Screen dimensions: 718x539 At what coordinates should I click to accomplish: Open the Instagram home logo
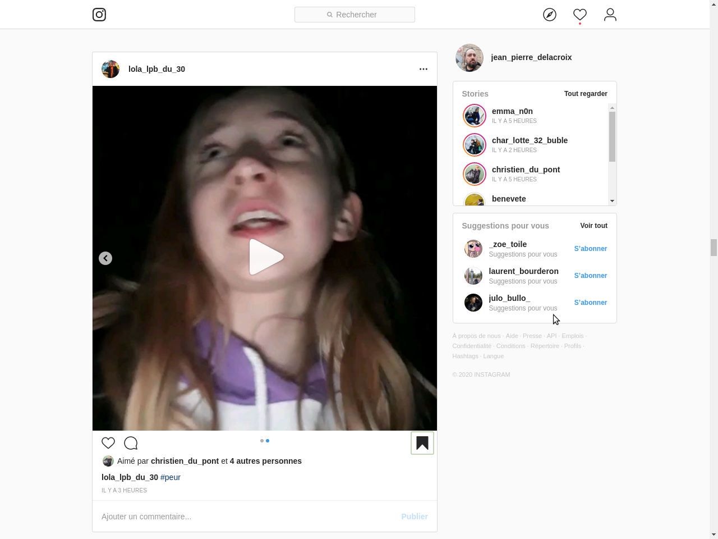pos(99,15)
